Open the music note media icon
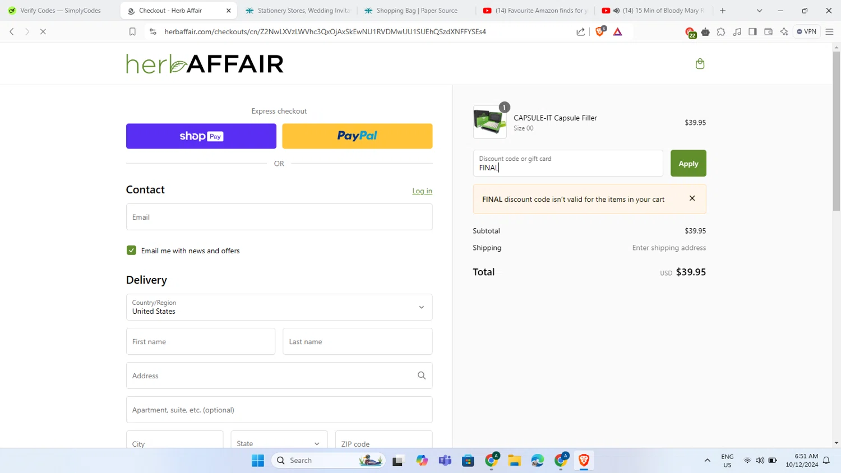 click(x=737, y=32)
